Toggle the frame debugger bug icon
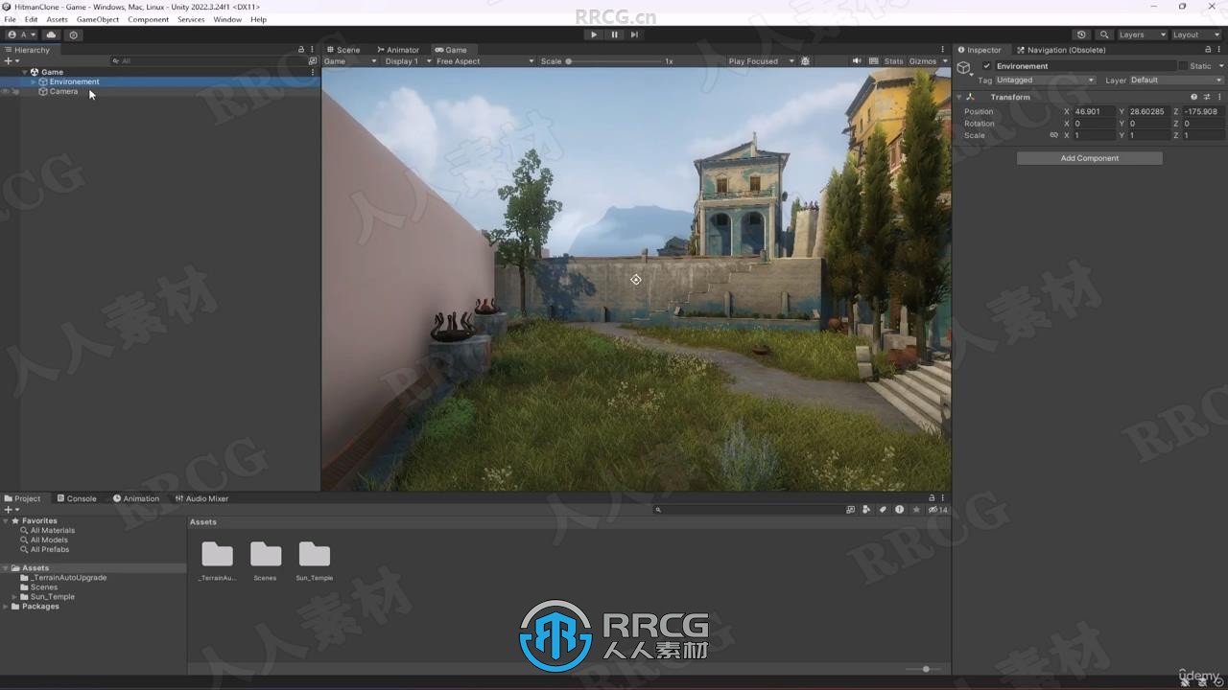Image resolution: width=1228 pixels, height=690 pixels. 805,61
